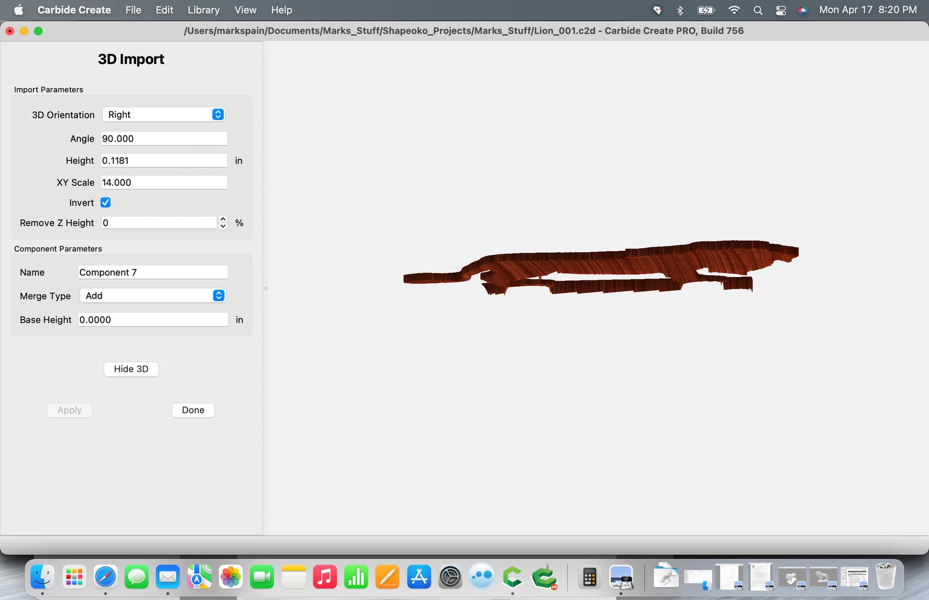This screenshot has height=600, width=929.
Task: Open Music from the Dock
Action: click(x=325, y=577)
